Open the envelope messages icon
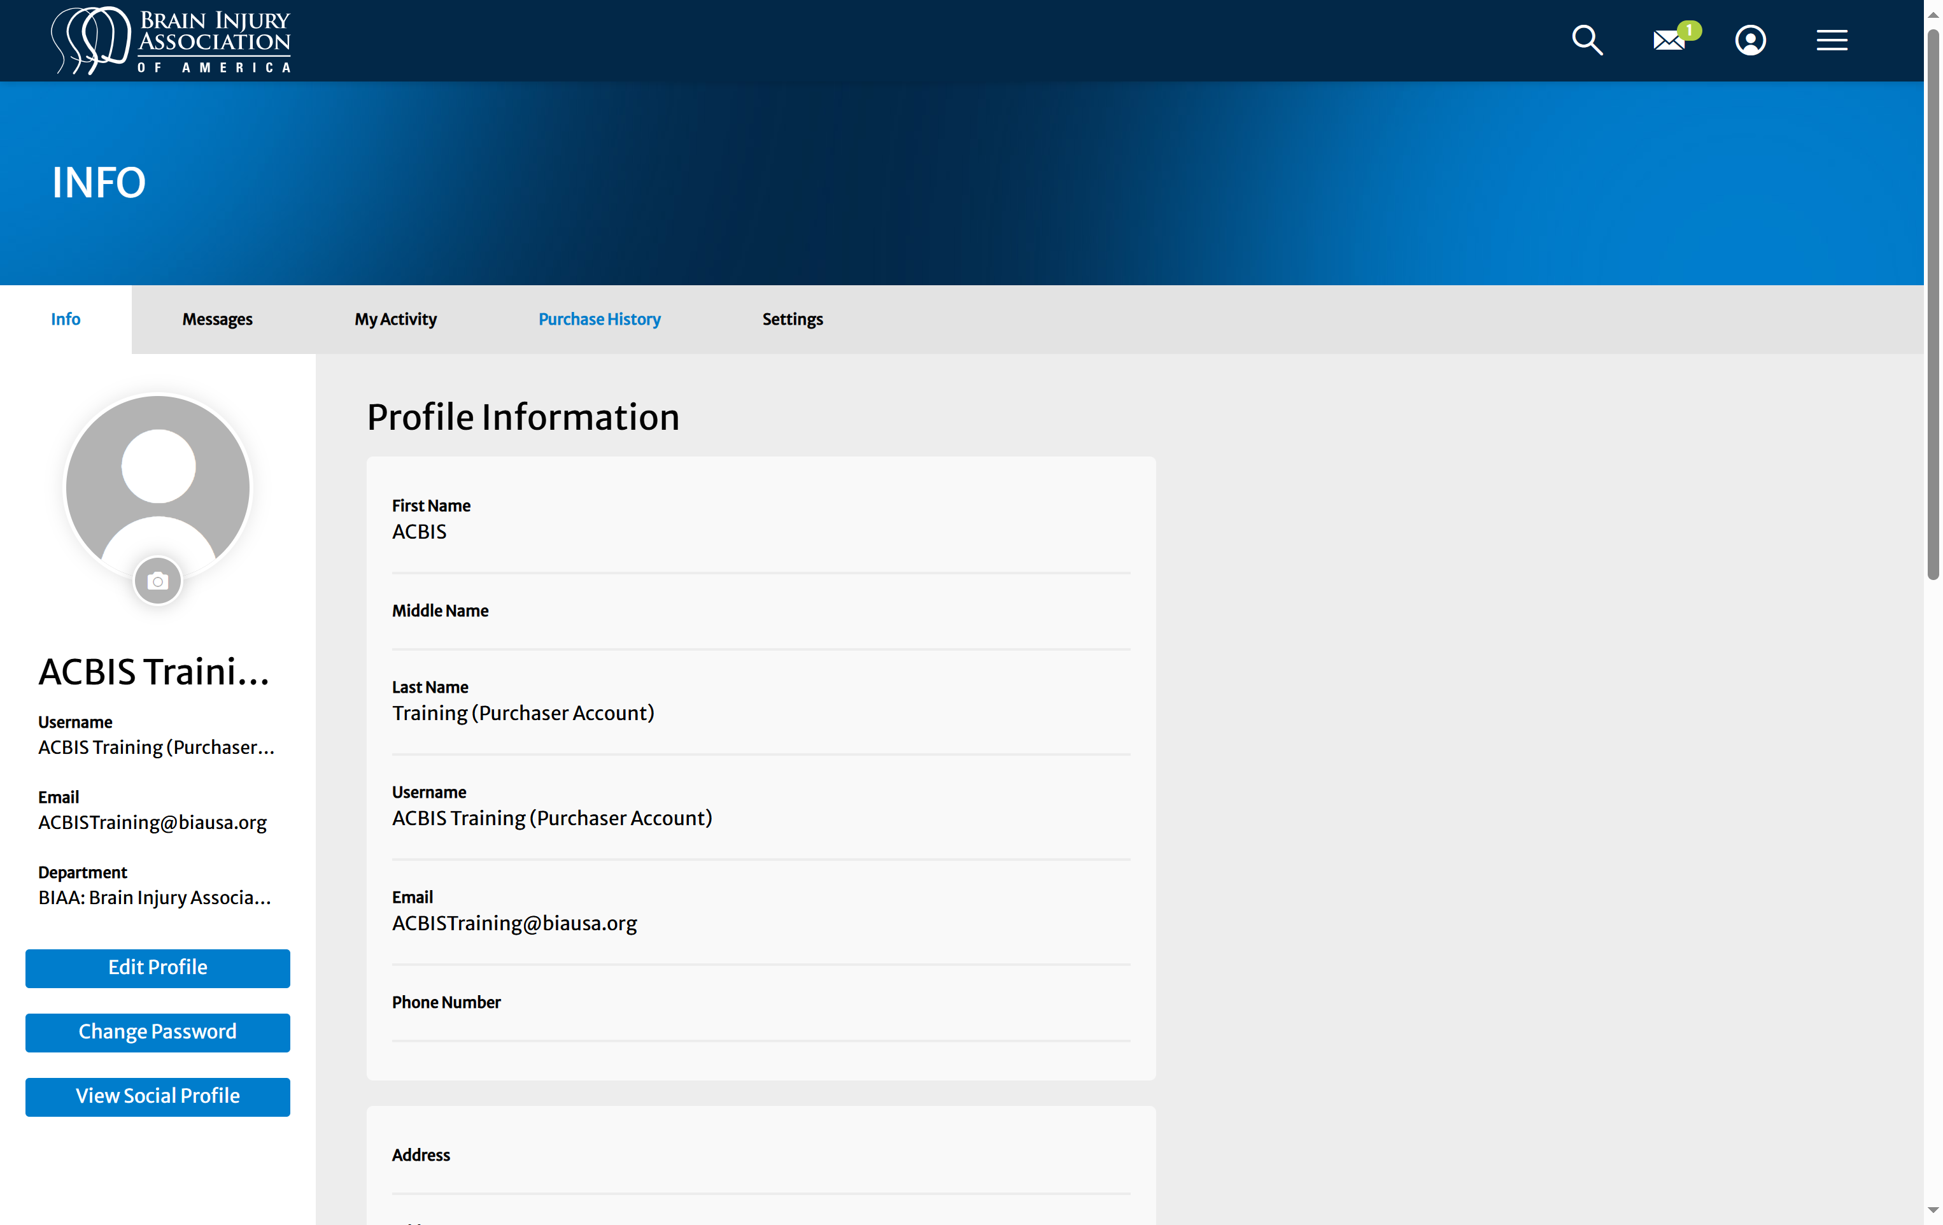Image resolution: width=1943 pixels, height=1225 pixels. pyautogui.click(x=1669, y=40)
